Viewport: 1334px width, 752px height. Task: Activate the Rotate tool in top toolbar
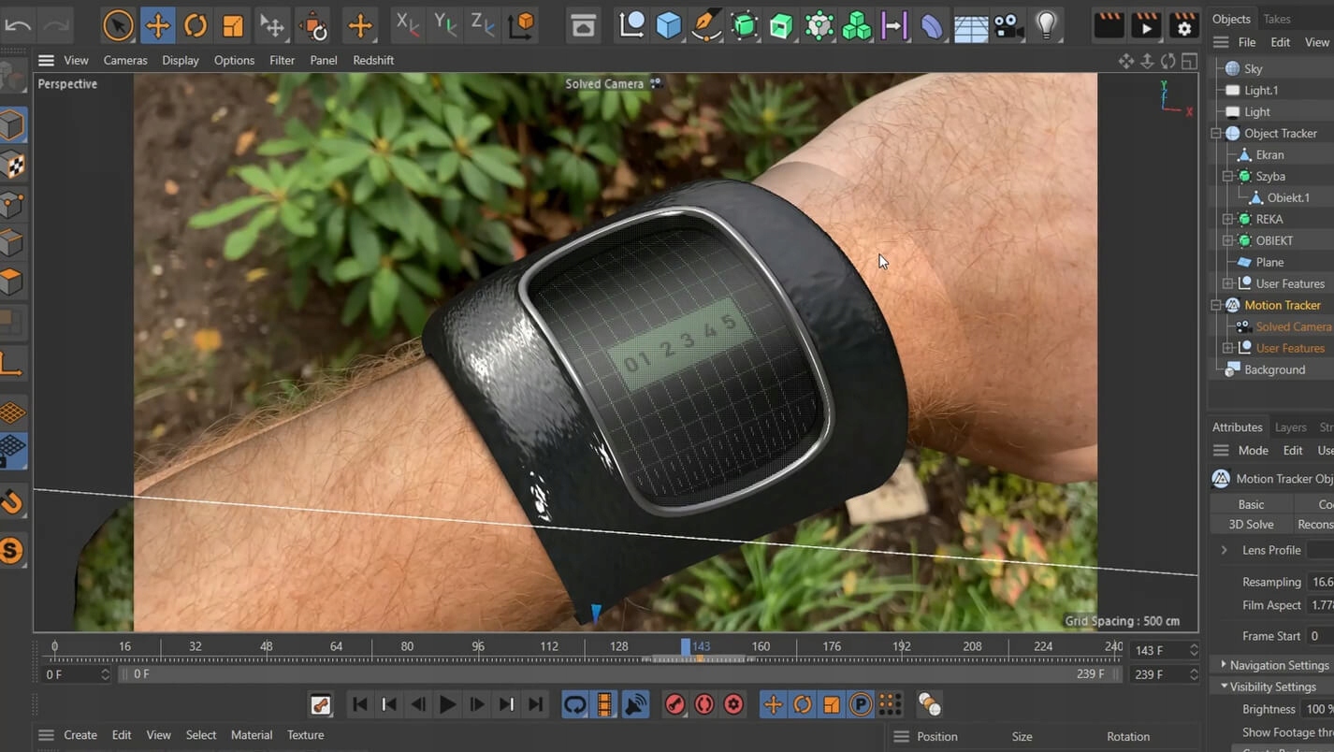(x=196, y=25)
